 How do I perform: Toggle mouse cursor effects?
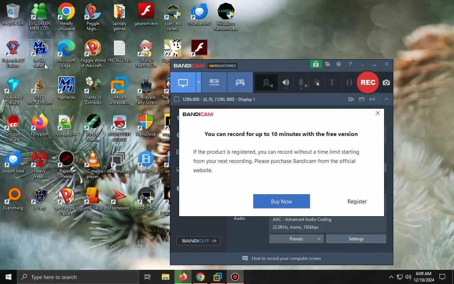[317, 83]
